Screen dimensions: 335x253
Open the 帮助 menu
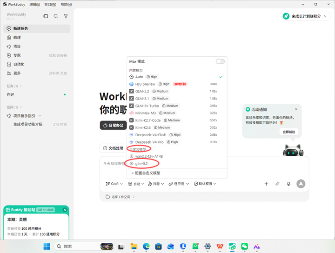pyautogui.click(x=66, y=4)
